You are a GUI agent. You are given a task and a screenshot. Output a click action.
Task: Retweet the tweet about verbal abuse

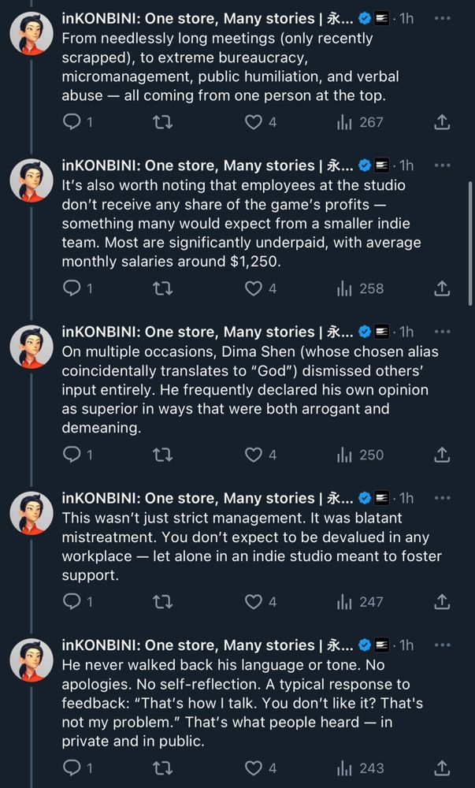[162, 122]
